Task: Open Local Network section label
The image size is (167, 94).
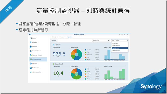Action: pyautogui.click(x=37, y=51)
